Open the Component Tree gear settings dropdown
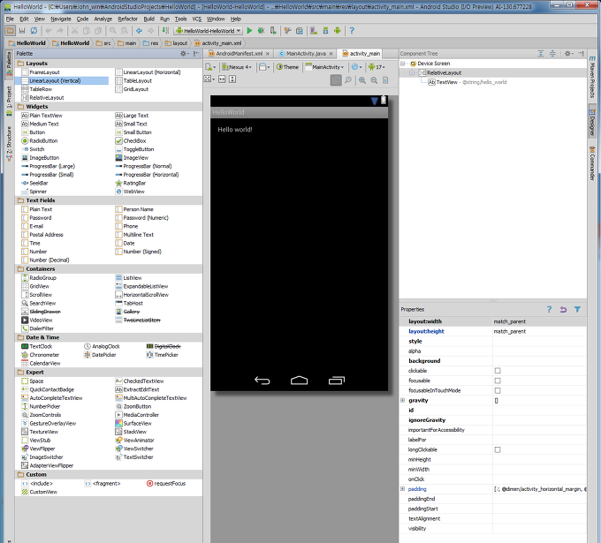This screenshot has width=601, height=543. tap(568, 54)
